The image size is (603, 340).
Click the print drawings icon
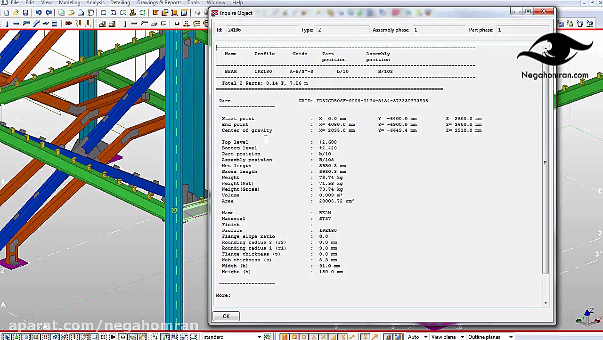(x=81, y=13)
